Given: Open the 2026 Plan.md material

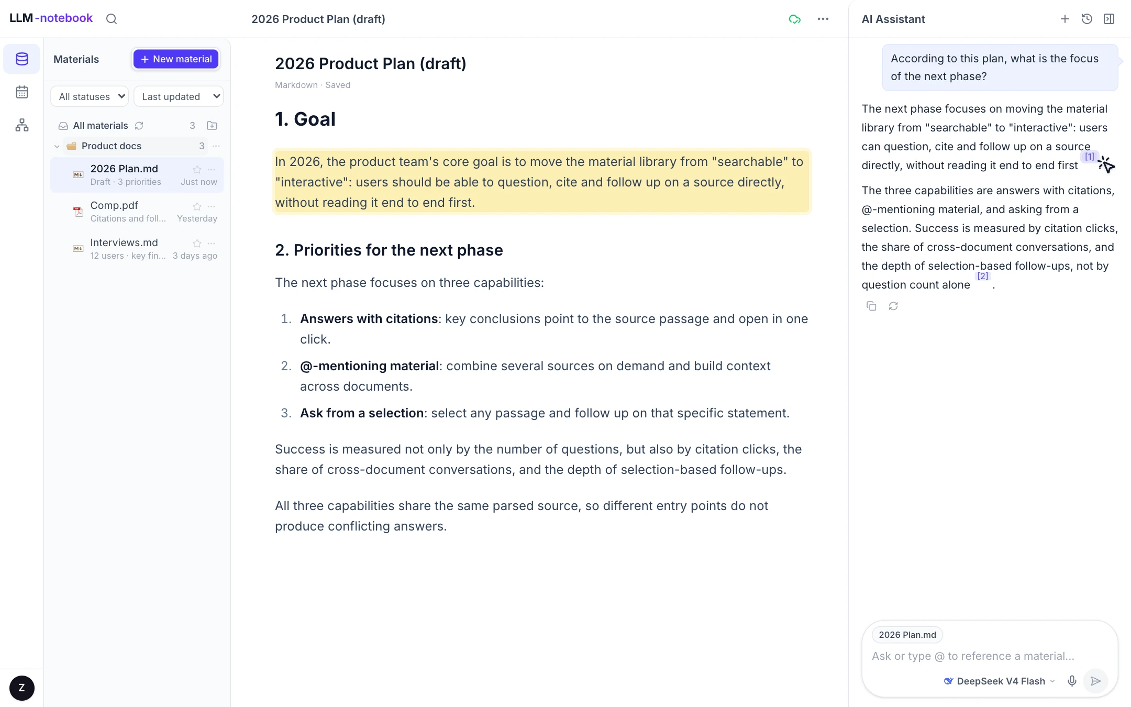Looking at the screenshot, I should (x=137, y=175).
